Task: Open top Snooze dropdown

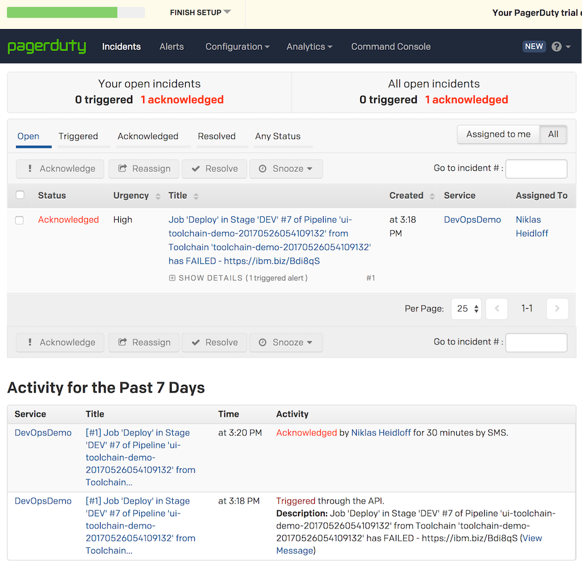Action: (286, 169)
